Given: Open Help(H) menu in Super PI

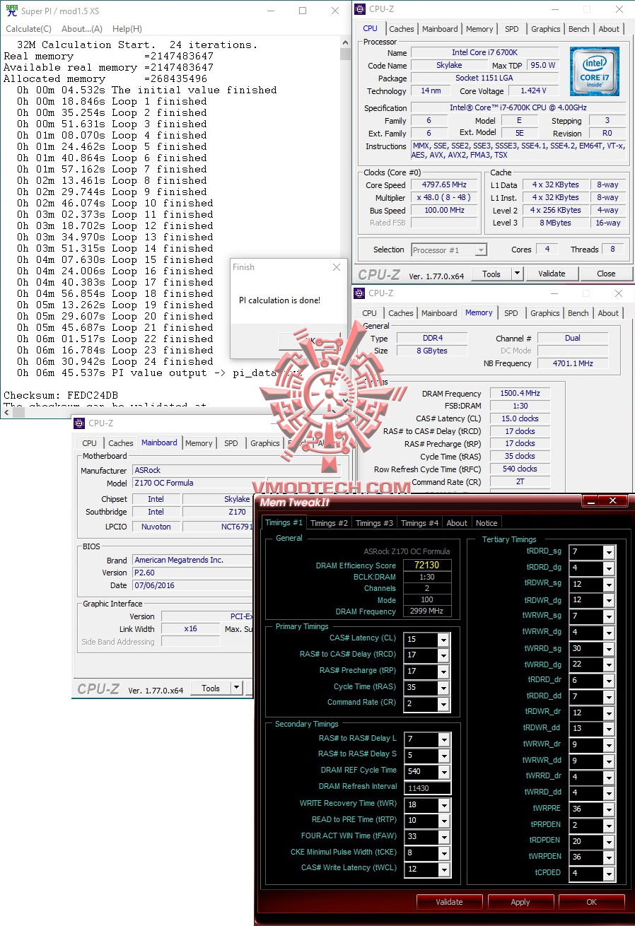Looking at the screenshot, I should point(127,29).
